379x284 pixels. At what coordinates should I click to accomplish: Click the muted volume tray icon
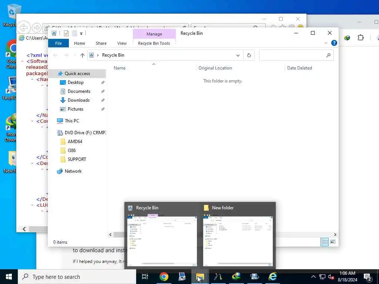[x=331, y=277]
